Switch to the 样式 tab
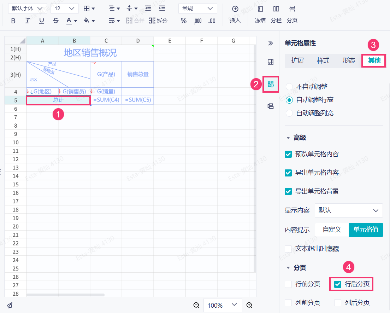 point(323,60)
